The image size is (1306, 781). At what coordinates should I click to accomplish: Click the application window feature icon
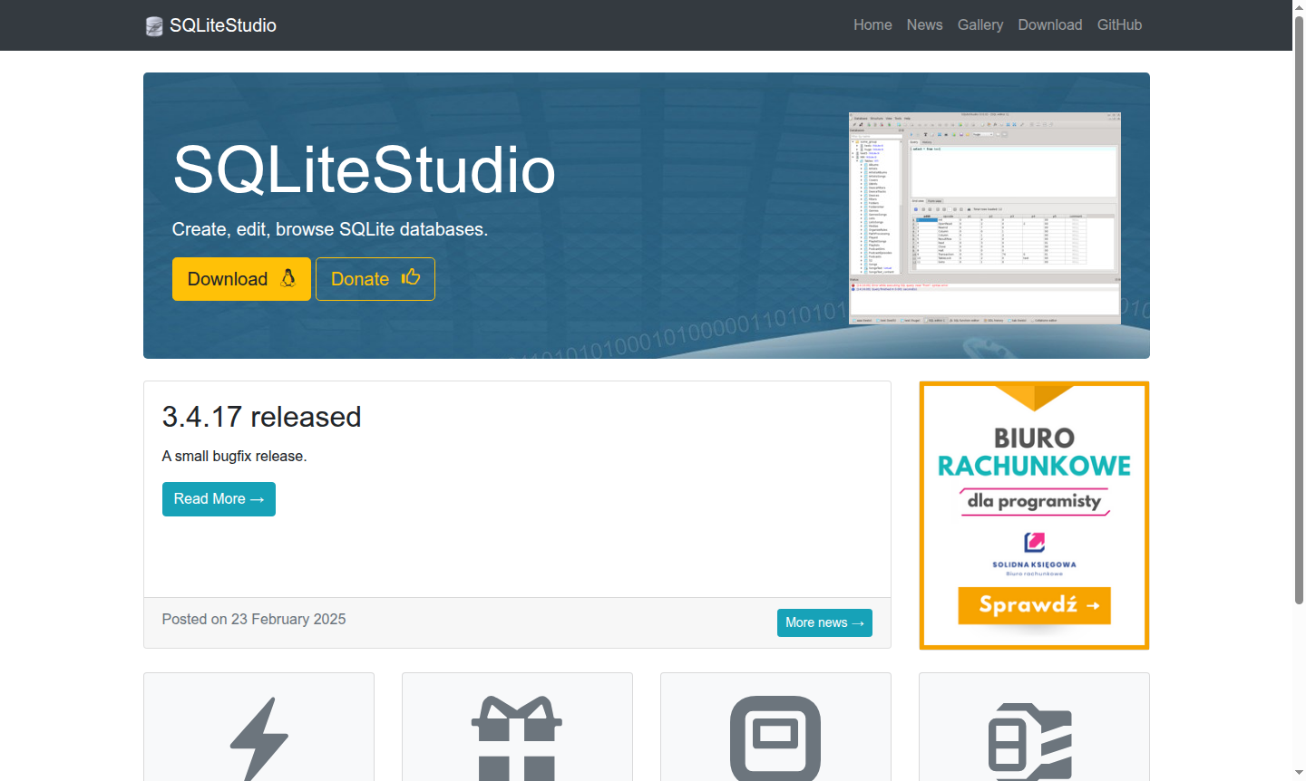click(x=775, y=738)
